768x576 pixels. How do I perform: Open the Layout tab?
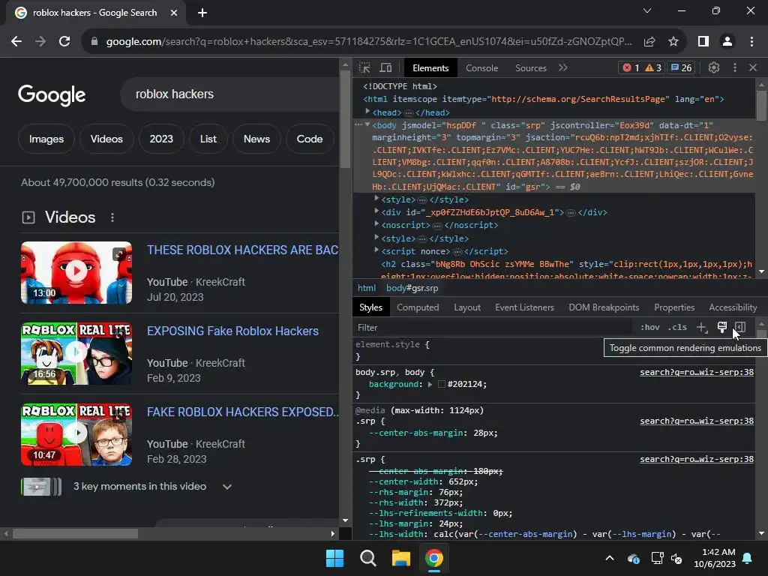467,307
